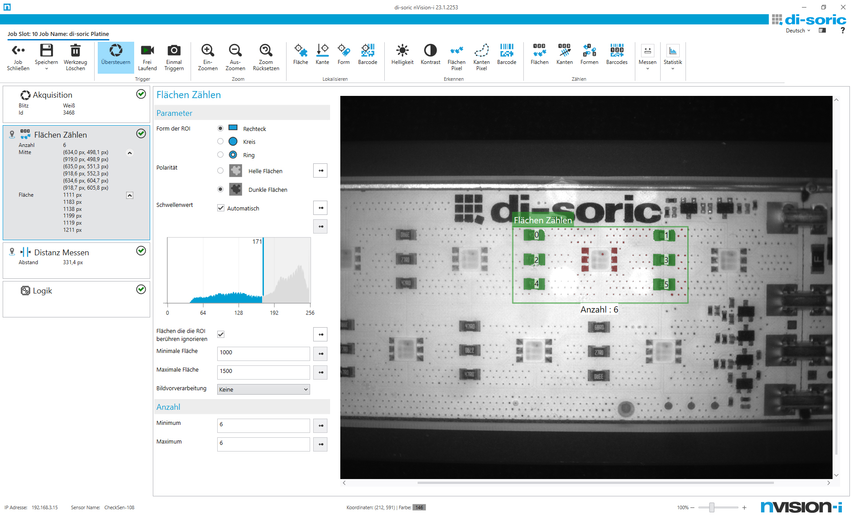
Task: Click the zoom level slider handle
Action: 712,507
